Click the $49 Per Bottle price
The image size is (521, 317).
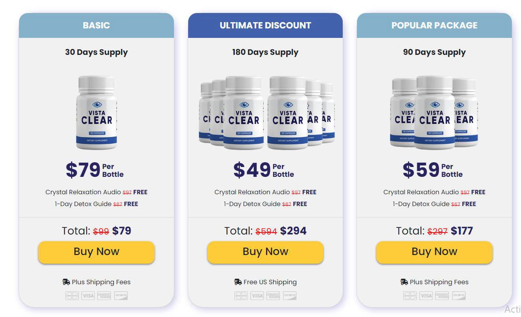[x=264, y=170]
